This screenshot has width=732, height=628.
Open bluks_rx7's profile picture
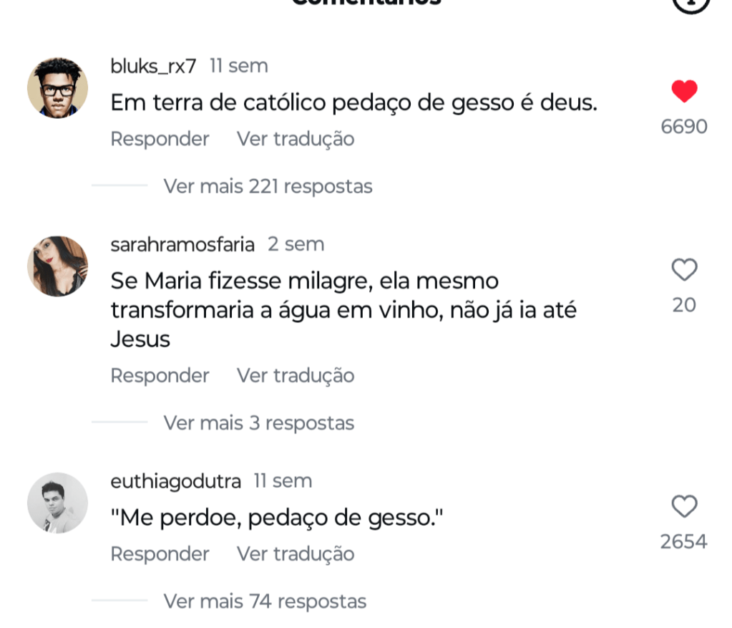pyautogui.click(x=57, y=87)
